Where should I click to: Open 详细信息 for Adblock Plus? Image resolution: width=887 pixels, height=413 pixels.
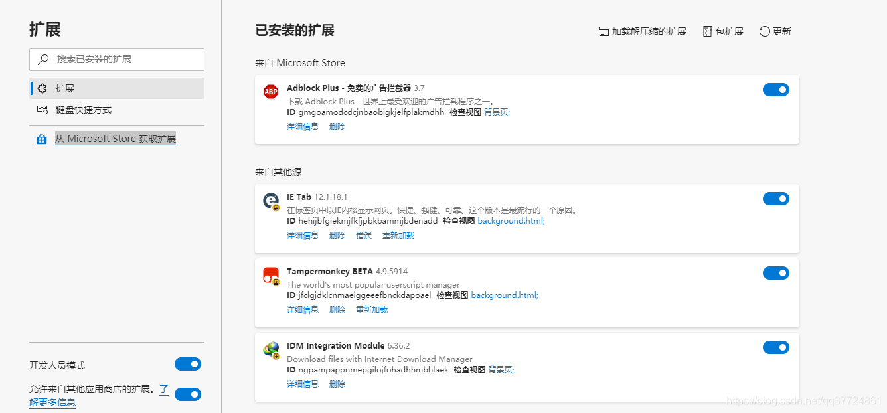tap(303, 126)
